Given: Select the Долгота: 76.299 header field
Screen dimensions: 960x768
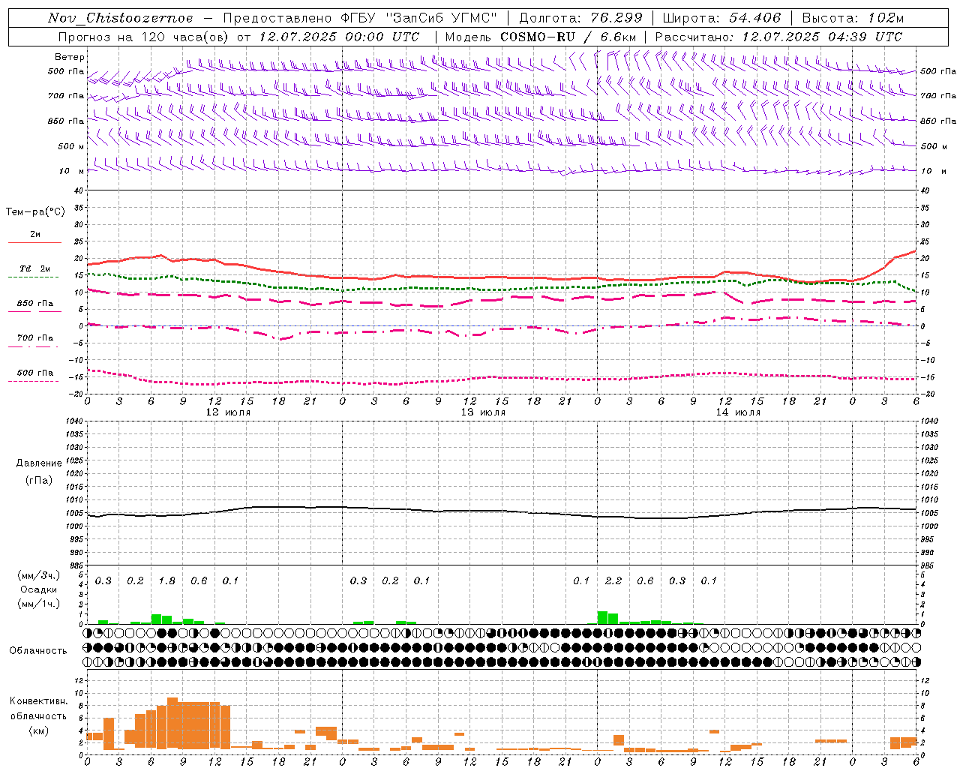Looking at the screenshot, I should [580, 18].
